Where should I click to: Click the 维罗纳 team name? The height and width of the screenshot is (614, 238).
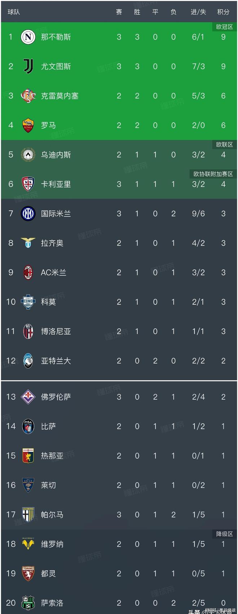[52, 544]
